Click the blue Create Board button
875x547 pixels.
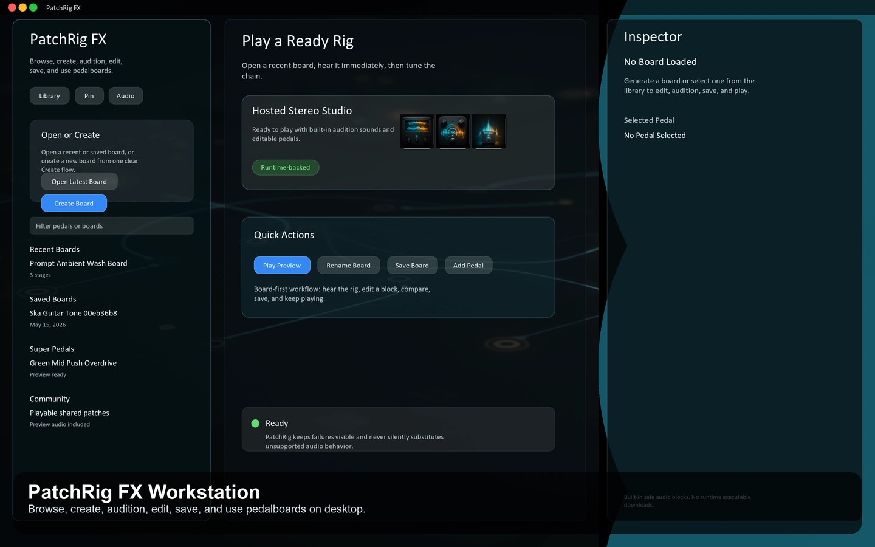74,204
